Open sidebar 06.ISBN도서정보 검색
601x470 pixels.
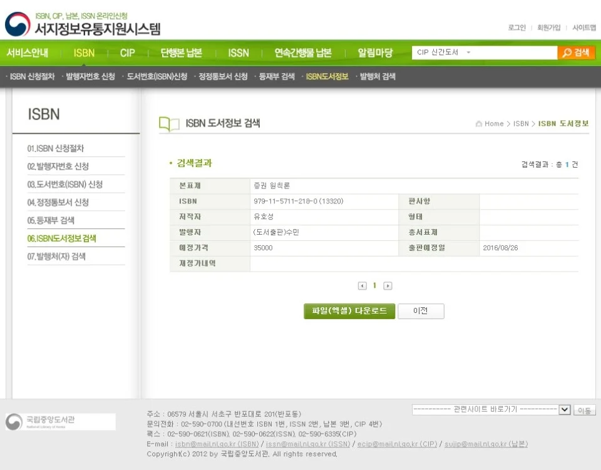[62, 238]
